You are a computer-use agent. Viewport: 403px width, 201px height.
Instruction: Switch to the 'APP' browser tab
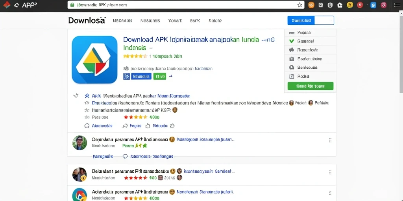pos(29,5)
